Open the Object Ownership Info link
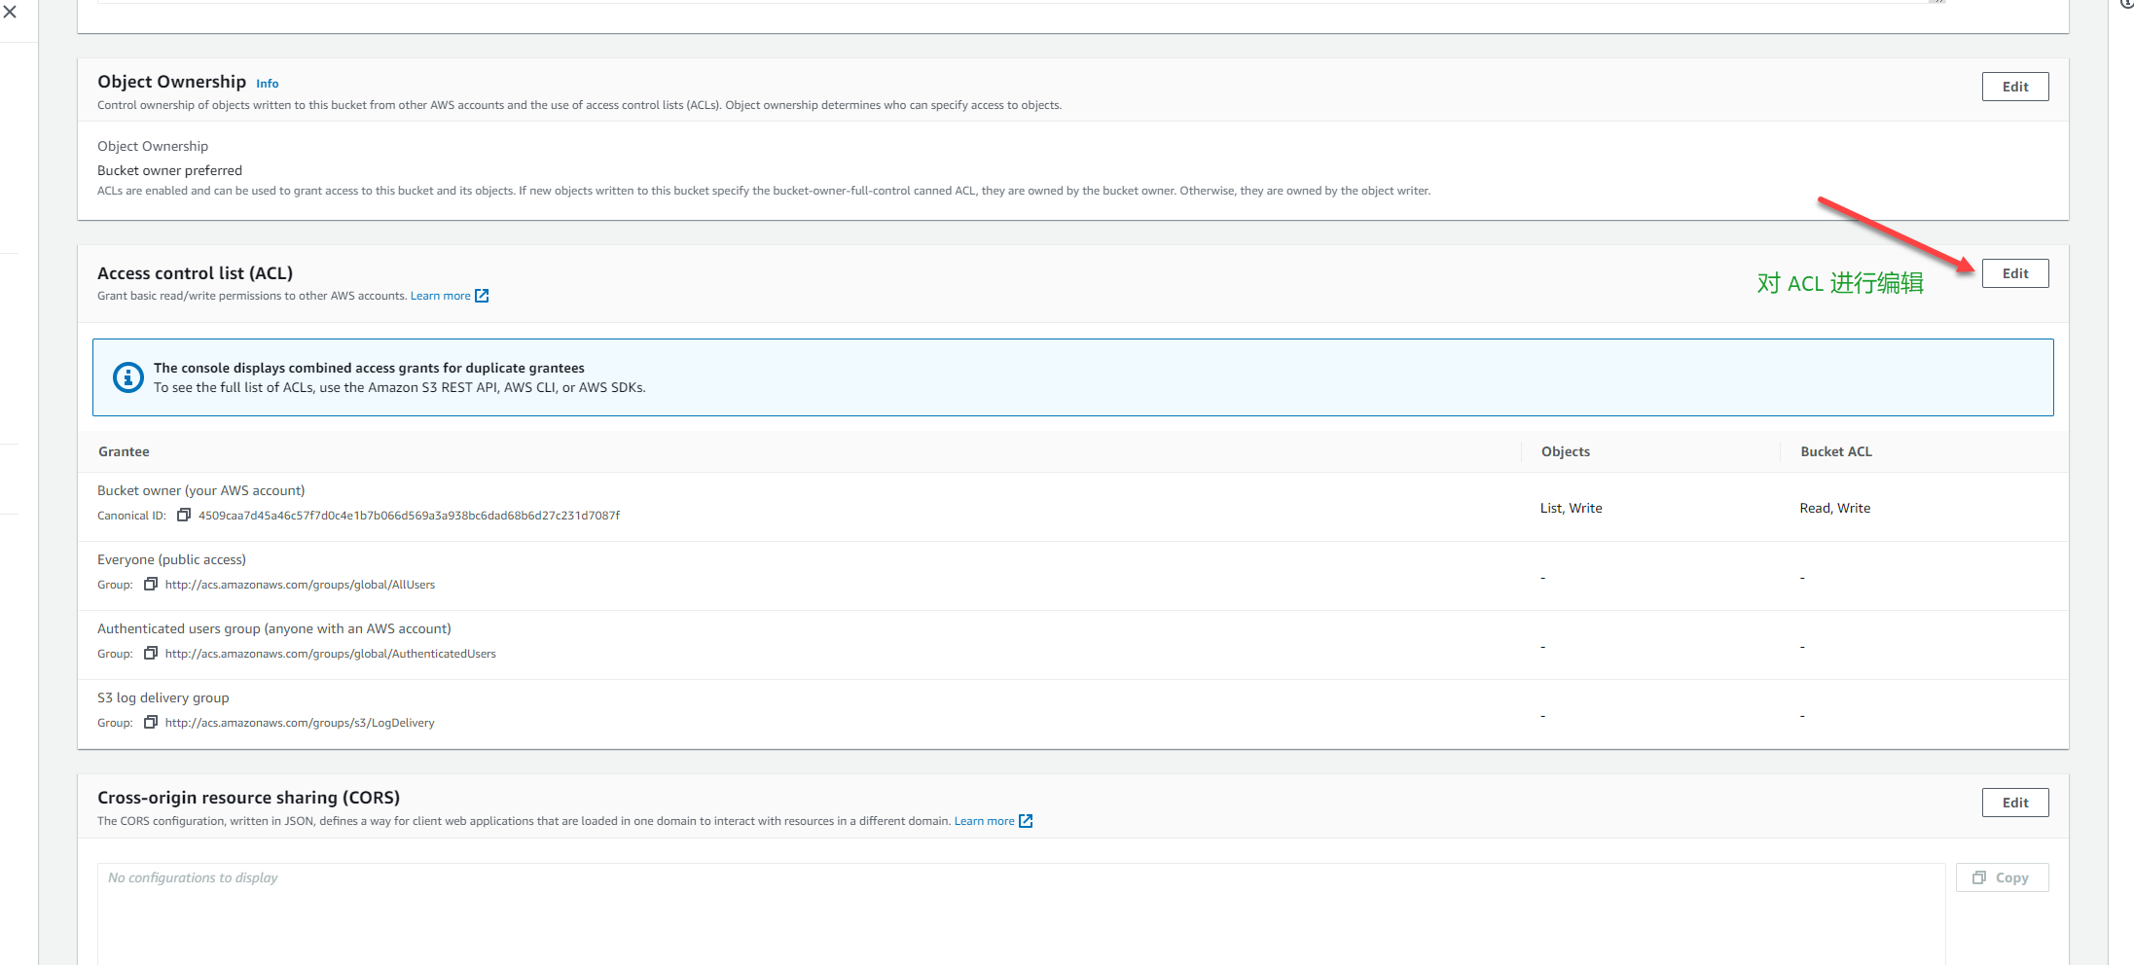The image size is (2134, 965). click(268, 84)
